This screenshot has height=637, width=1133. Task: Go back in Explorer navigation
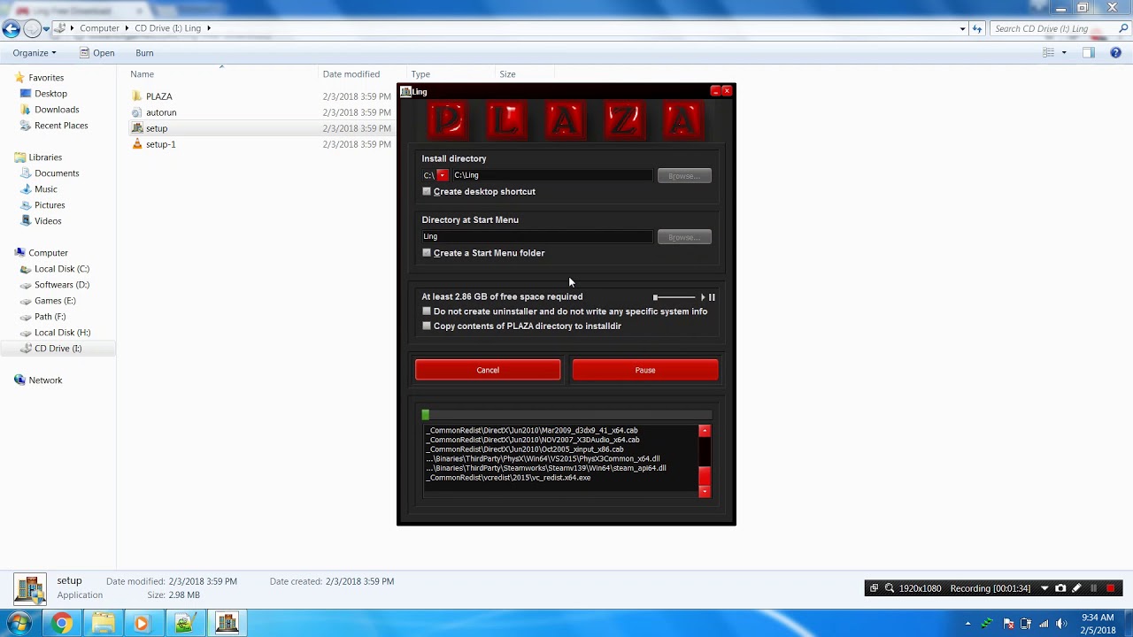point(11,28)
